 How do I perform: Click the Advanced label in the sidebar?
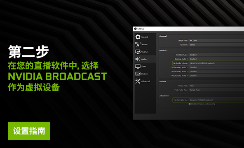[145, 81]
